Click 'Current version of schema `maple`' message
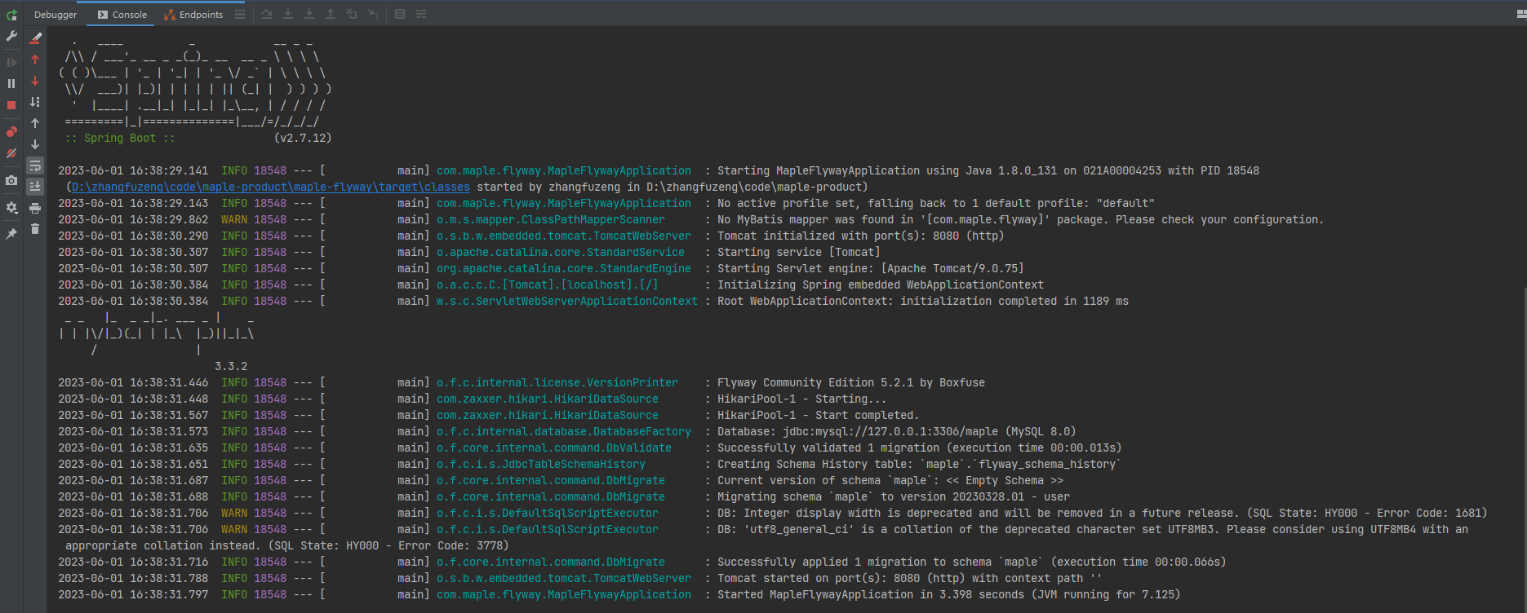The image size is (1527, 613). [x=890, y=480]
